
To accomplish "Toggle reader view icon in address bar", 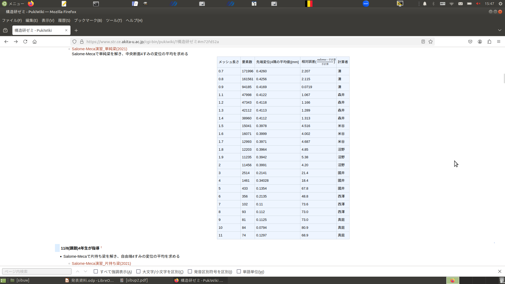I will 423,42.
